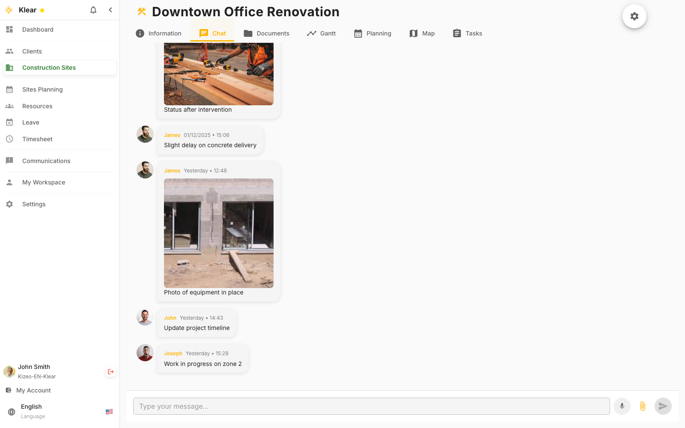Send the message with the send icon
This screenshot has width=685, height=428.
663,406
